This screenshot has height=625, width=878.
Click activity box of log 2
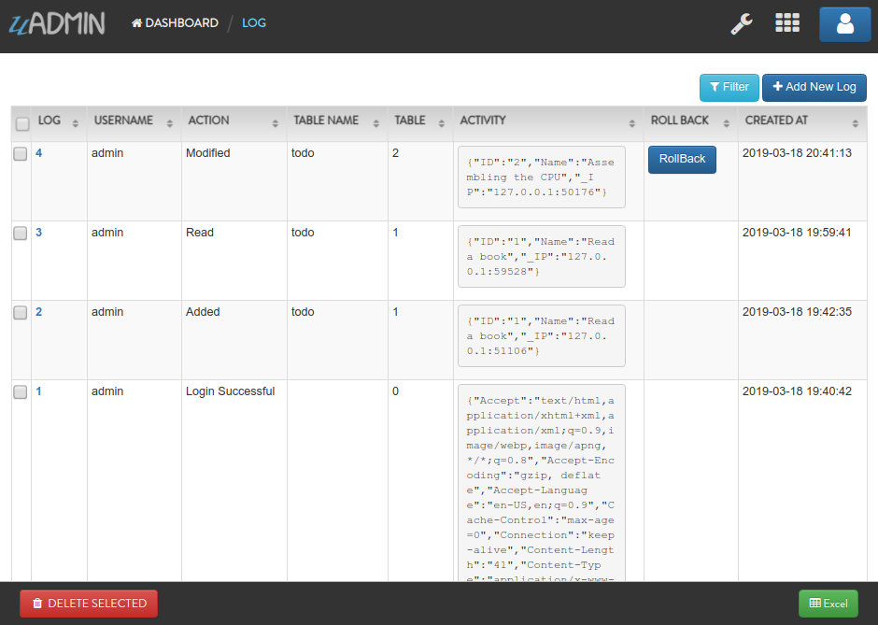pyautogui.click(x=542, y=336)
